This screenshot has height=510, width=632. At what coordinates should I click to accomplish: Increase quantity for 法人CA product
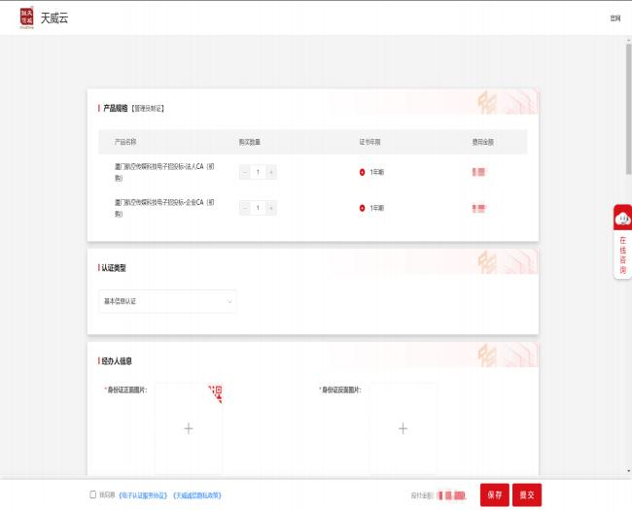(x=271, y=172)
